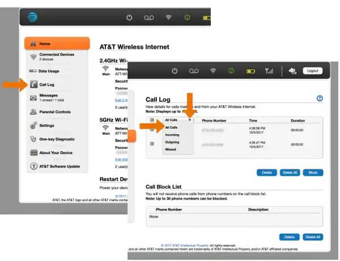The image size is (340, 261).
Task: Click the About Your Device icon
Action: click(x=33, y=152)
